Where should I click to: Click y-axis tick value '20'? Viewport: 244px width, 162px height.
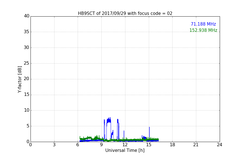(27, 79)
